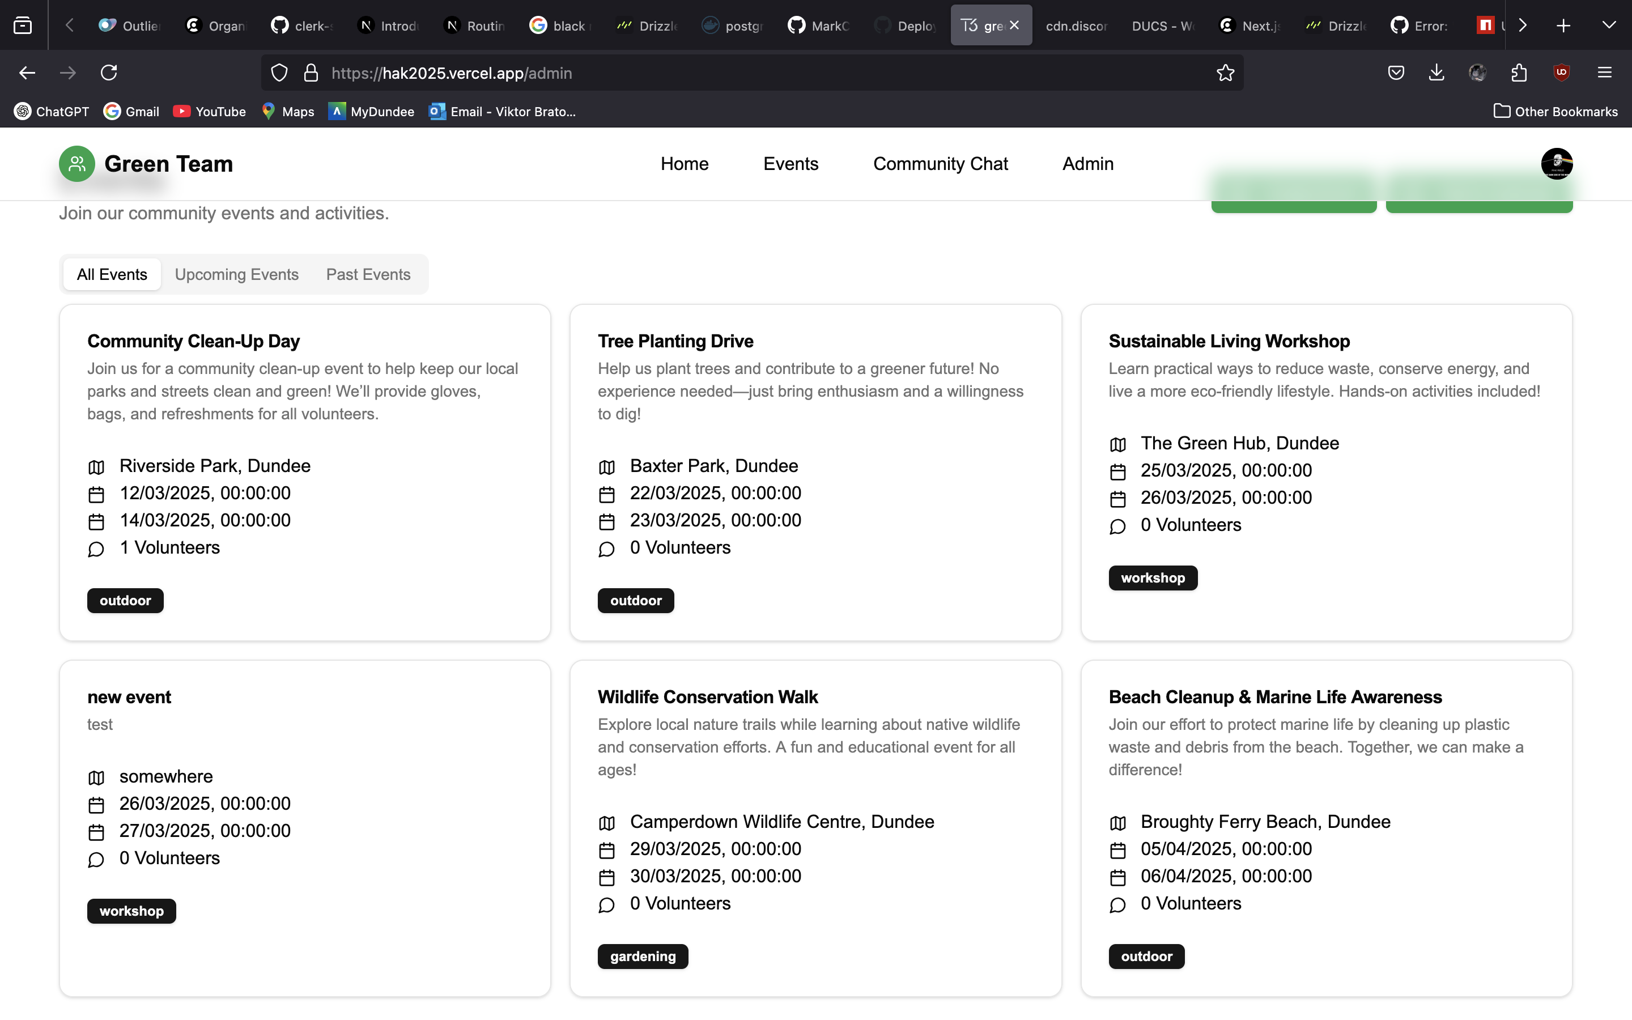Open the Admin navigation link
This screenshot has height=1020, width=1632.
pyautogui.click(x=1088, y=164)
